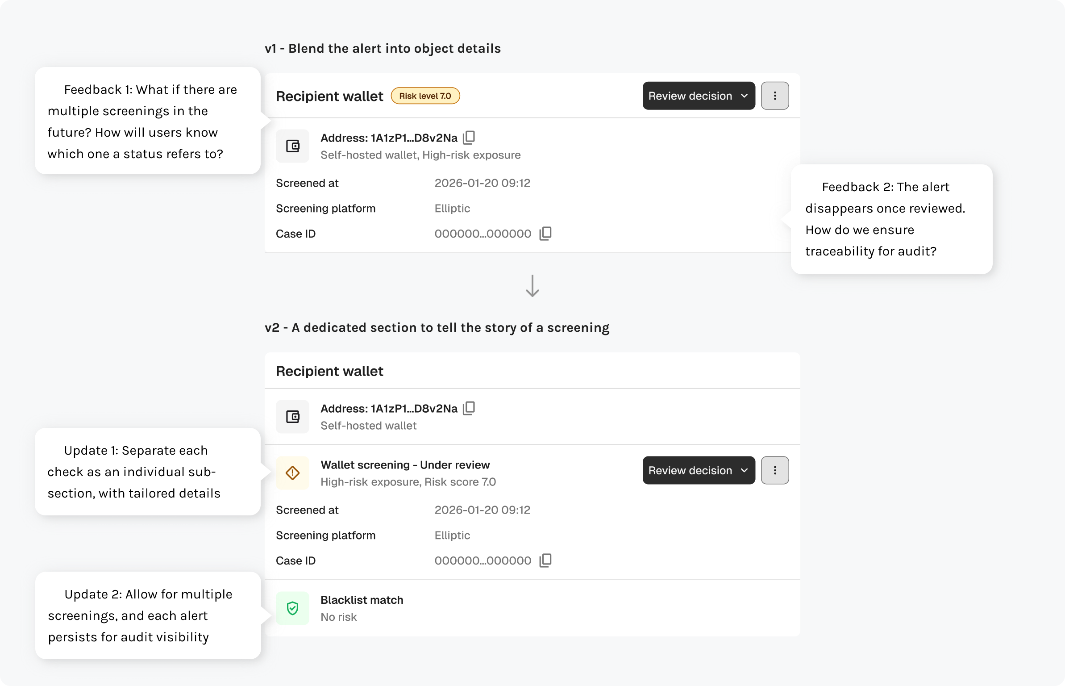The width and height of the screenshot is (1065, 686).
Task: Open v2 wallet screening three-dot menu
Action: click(775, 470)
